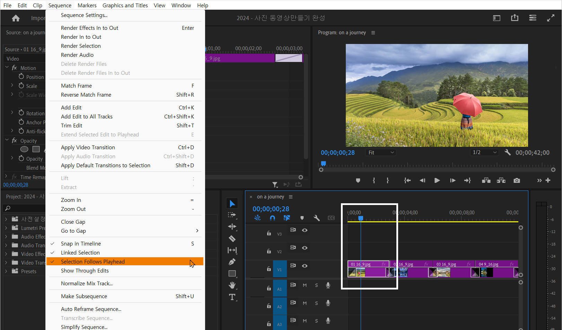Image resolution: width=562 pixels, height=330 pixels.
Task: Toggle V3 track output eye
Action: 305,230
